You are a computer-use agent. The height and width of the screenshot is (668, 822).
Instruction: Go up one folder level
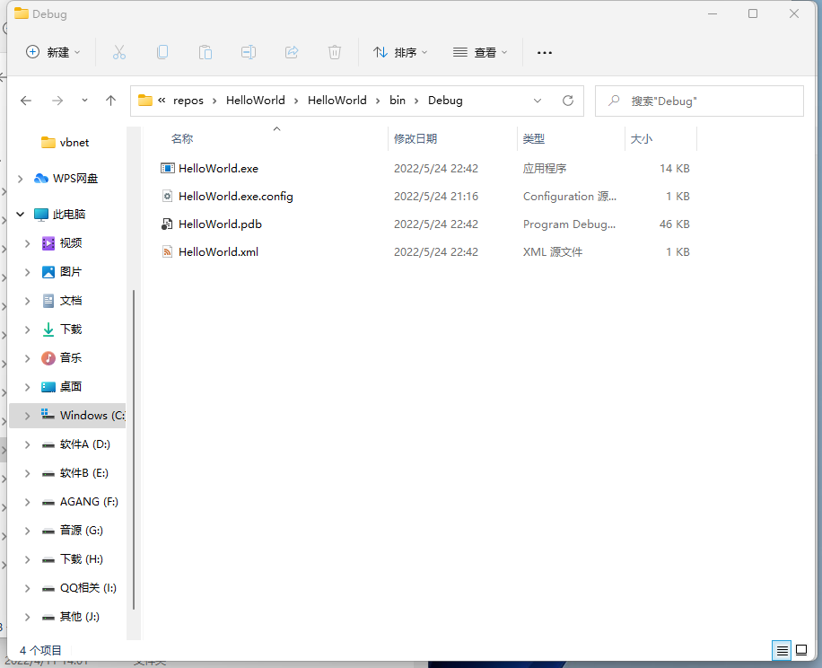click(111, 101)
